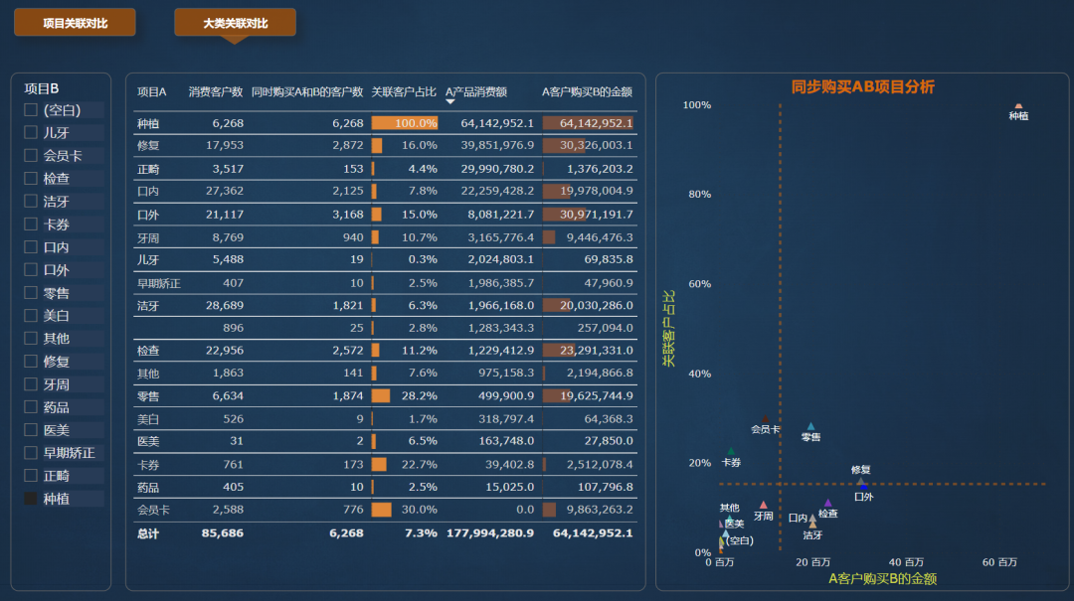The height and width of the screenshot is (601, 1074).
Task: Select the 零售 row label in table
Action: pos(148,396)
